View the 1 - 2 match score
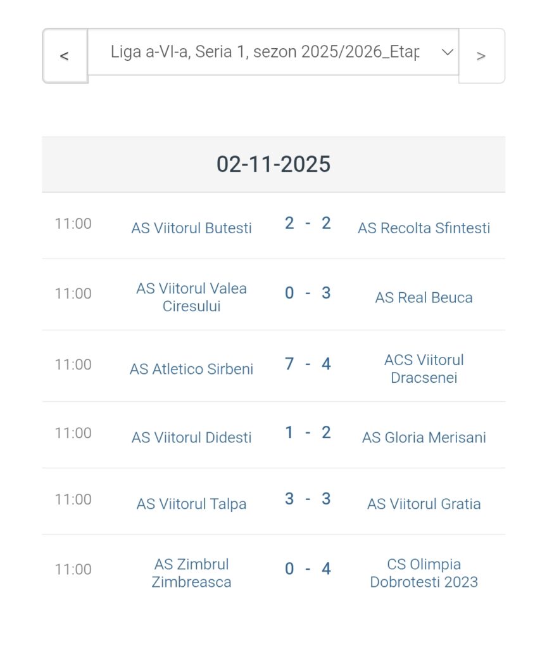The width and height of the screenshot is (547, 649). click(308, 433)
